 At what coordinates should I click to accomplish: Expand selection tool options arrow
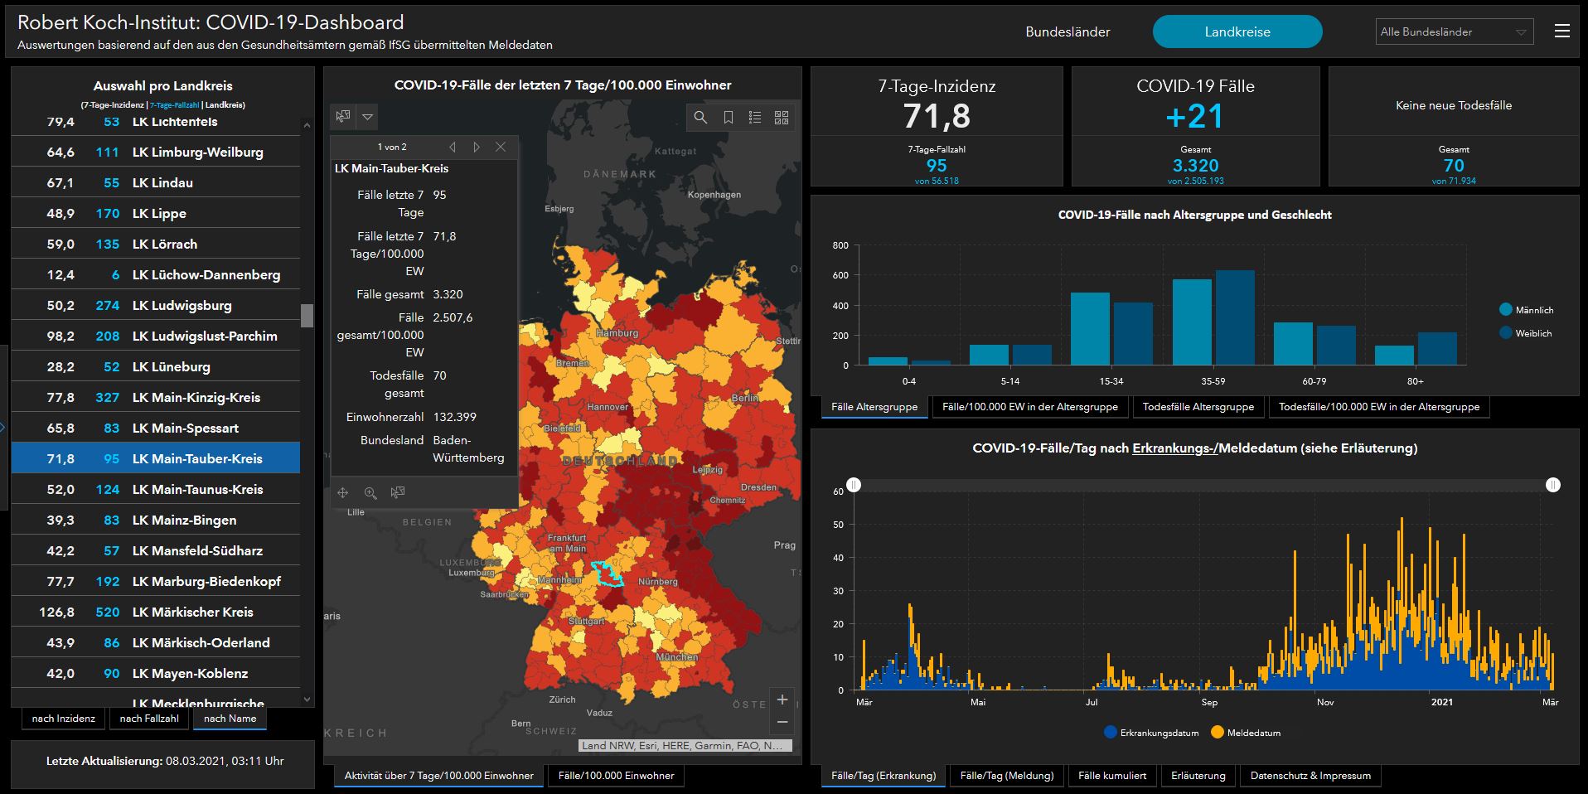point(367,117)
